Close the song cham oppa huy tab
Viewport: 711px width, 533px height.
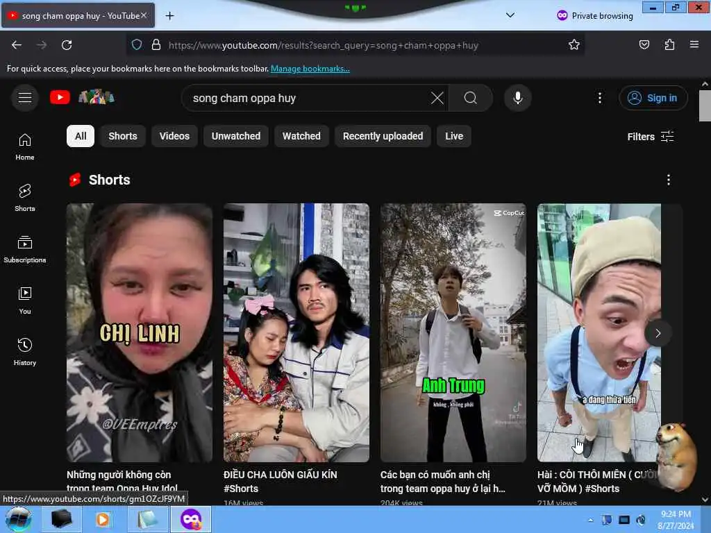144,15
